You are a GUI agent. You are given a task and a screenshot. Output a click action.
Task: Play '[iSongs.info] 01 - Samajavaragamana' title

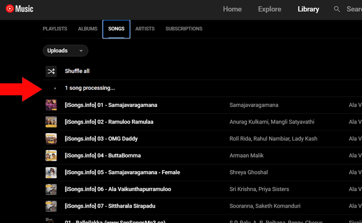tap(111, 105)
